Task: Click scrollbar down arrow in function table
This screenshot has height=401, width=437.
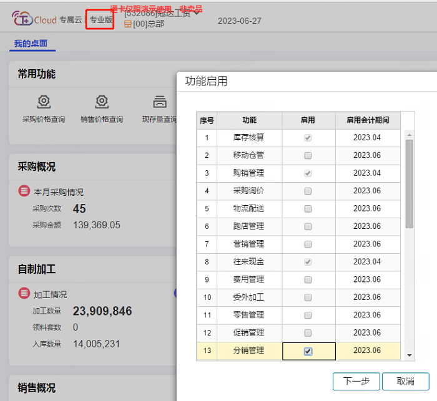Action: tap(410, 355)
